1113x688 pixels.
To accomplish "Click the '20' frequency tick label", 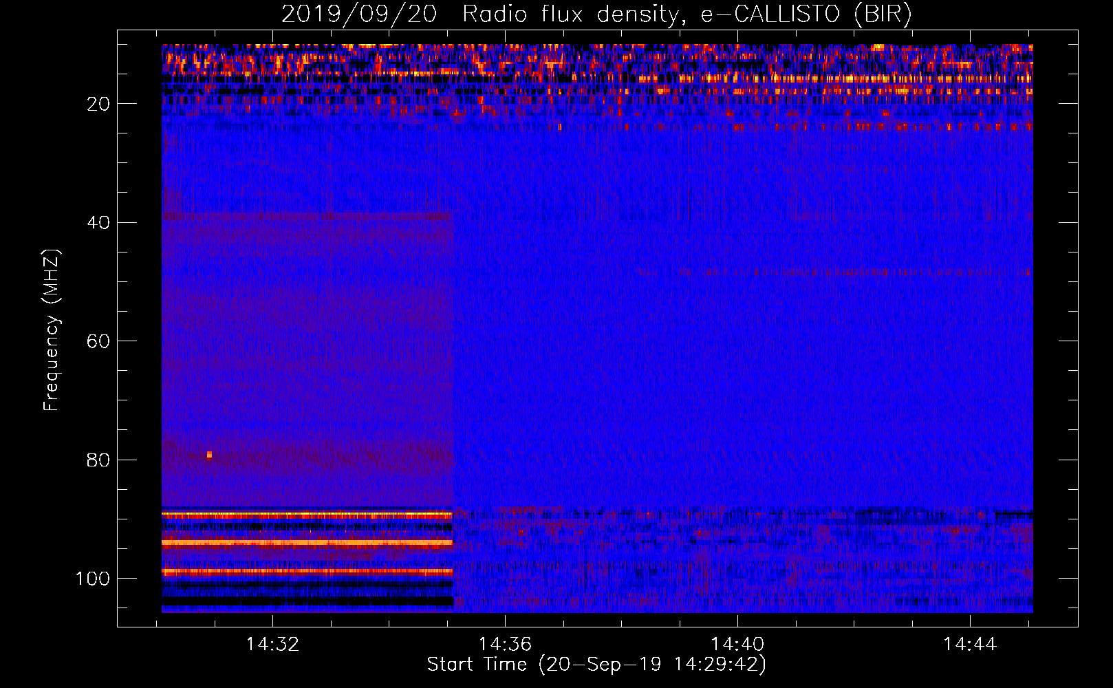I will pos(98,104).
